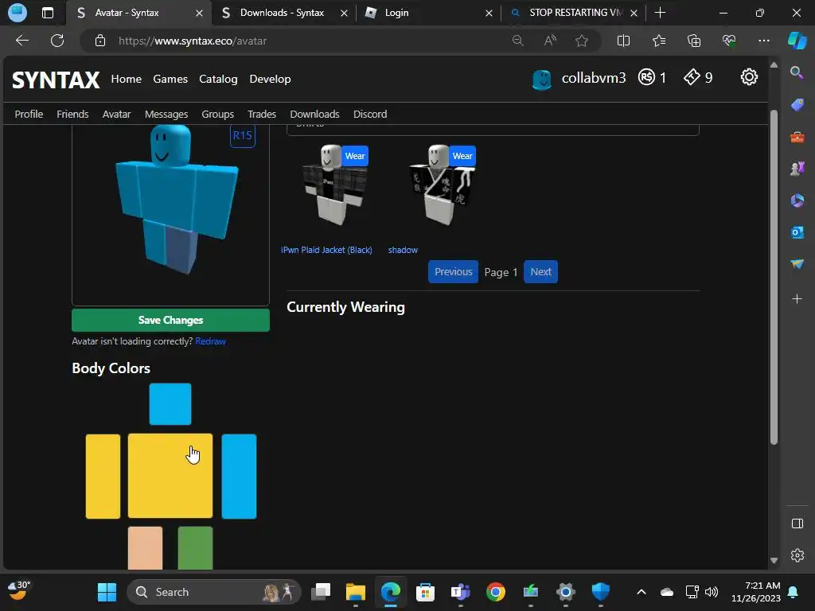The image size is (815, 611).
Task: Open Games chess sidebar icon
Action: [797, 169]
